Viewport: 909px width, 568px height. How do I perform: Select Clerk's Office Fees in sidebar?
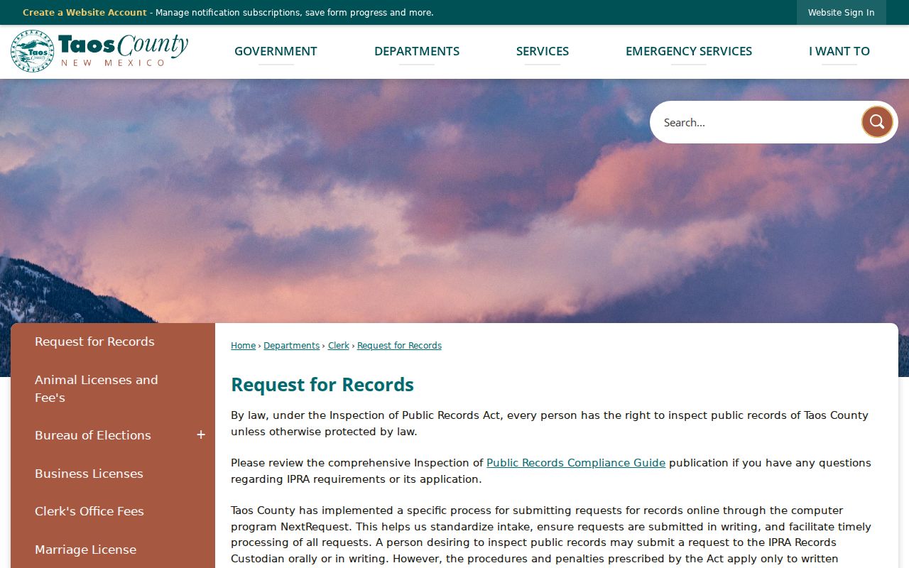113,511
